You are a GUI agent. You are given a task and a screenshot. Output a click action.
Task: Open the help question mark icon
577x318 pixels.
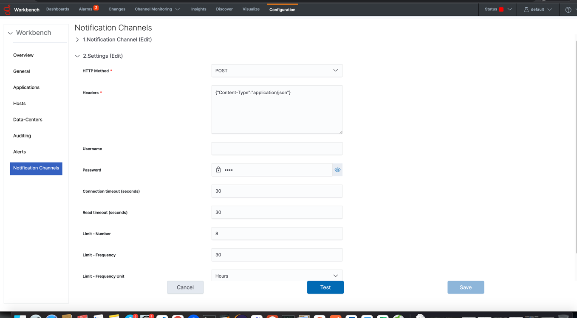(568, 9)
